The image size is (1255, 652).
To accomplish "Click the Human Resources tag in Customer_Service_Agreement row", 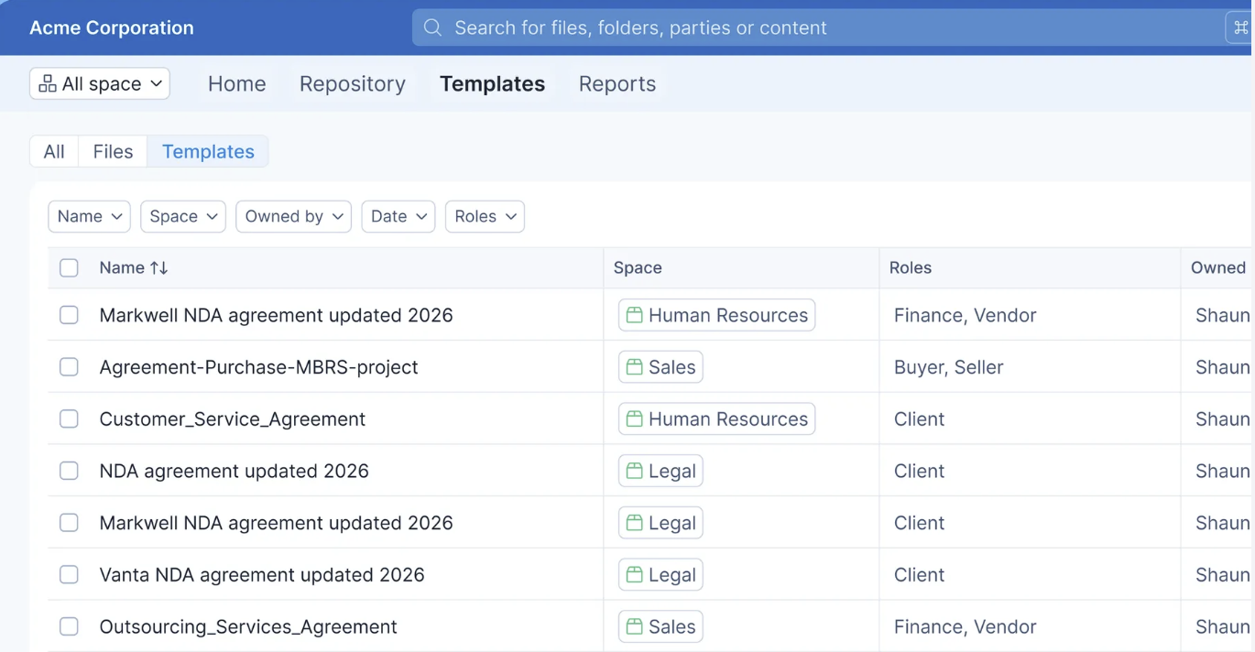I will tap(716, 419).
